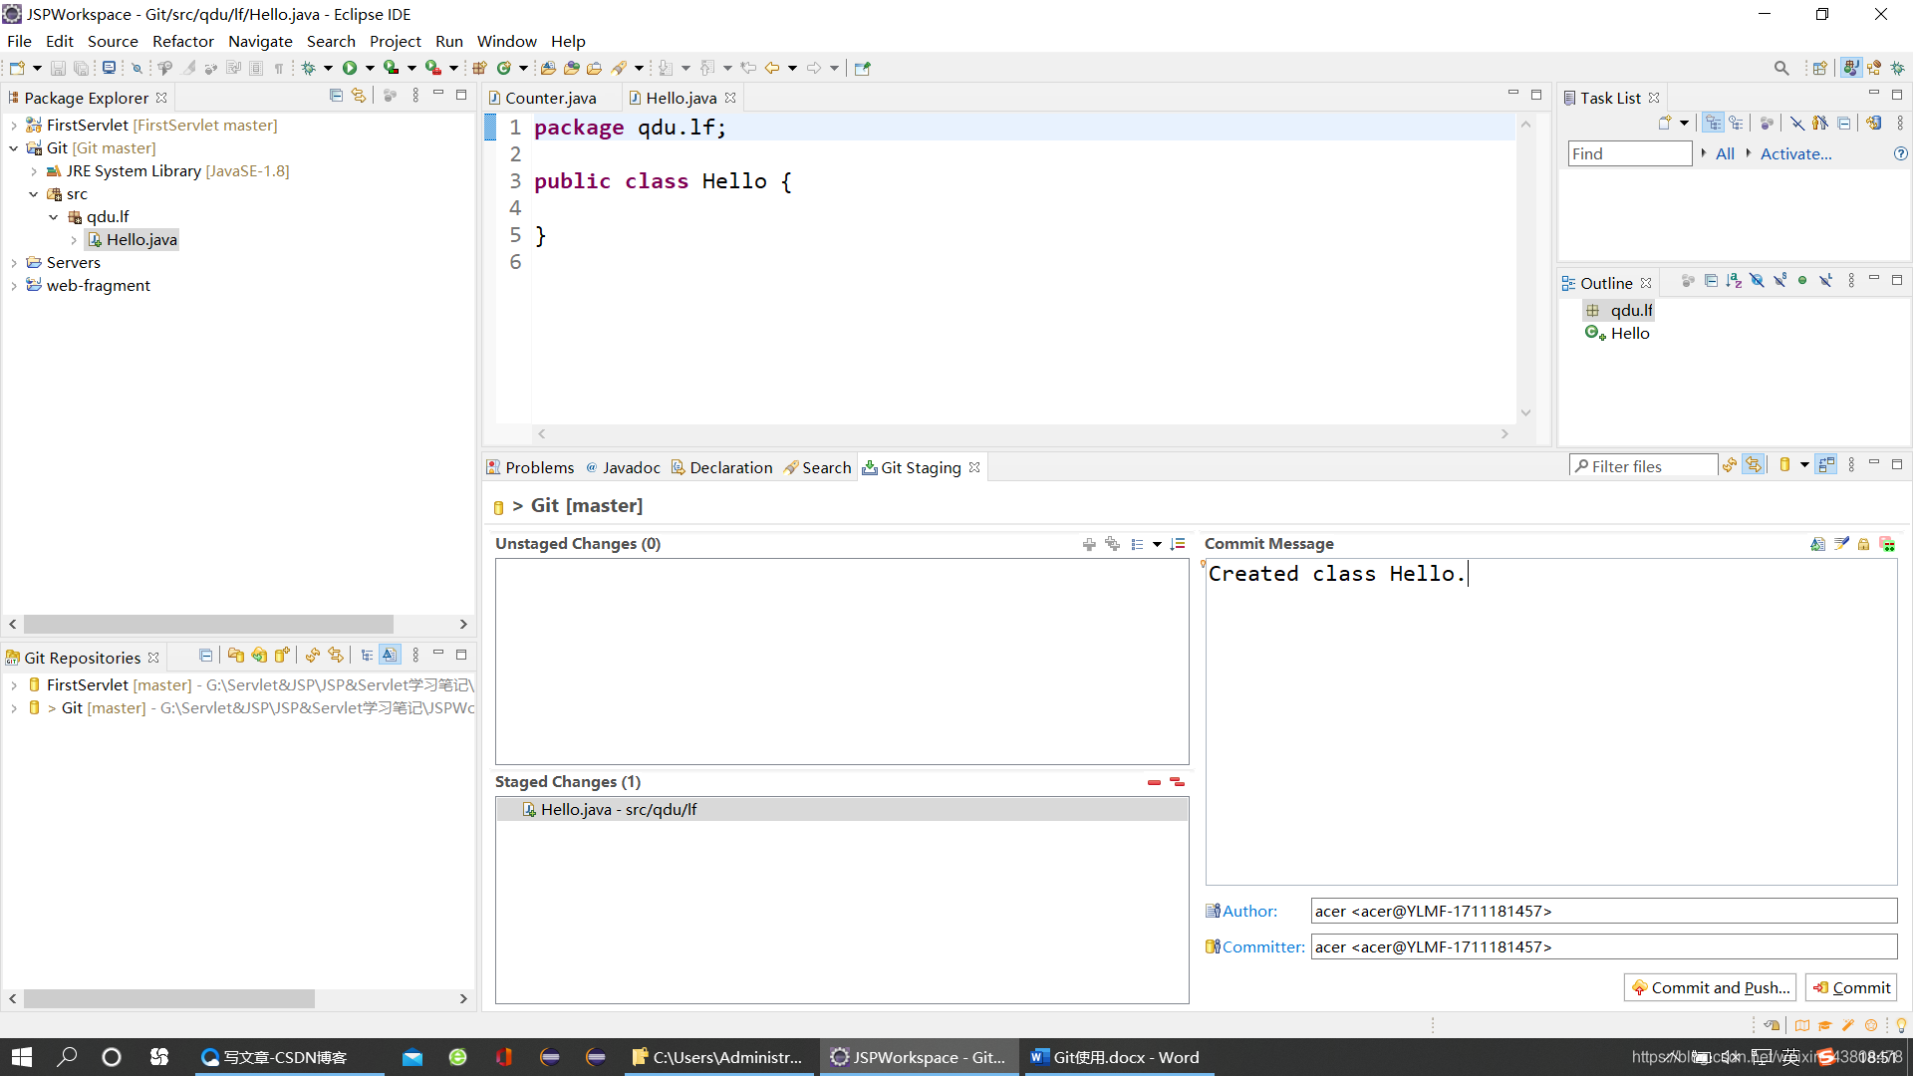Toggle Categorized view in Task List
The image size is (1913, 1076).
point(1713,123)
